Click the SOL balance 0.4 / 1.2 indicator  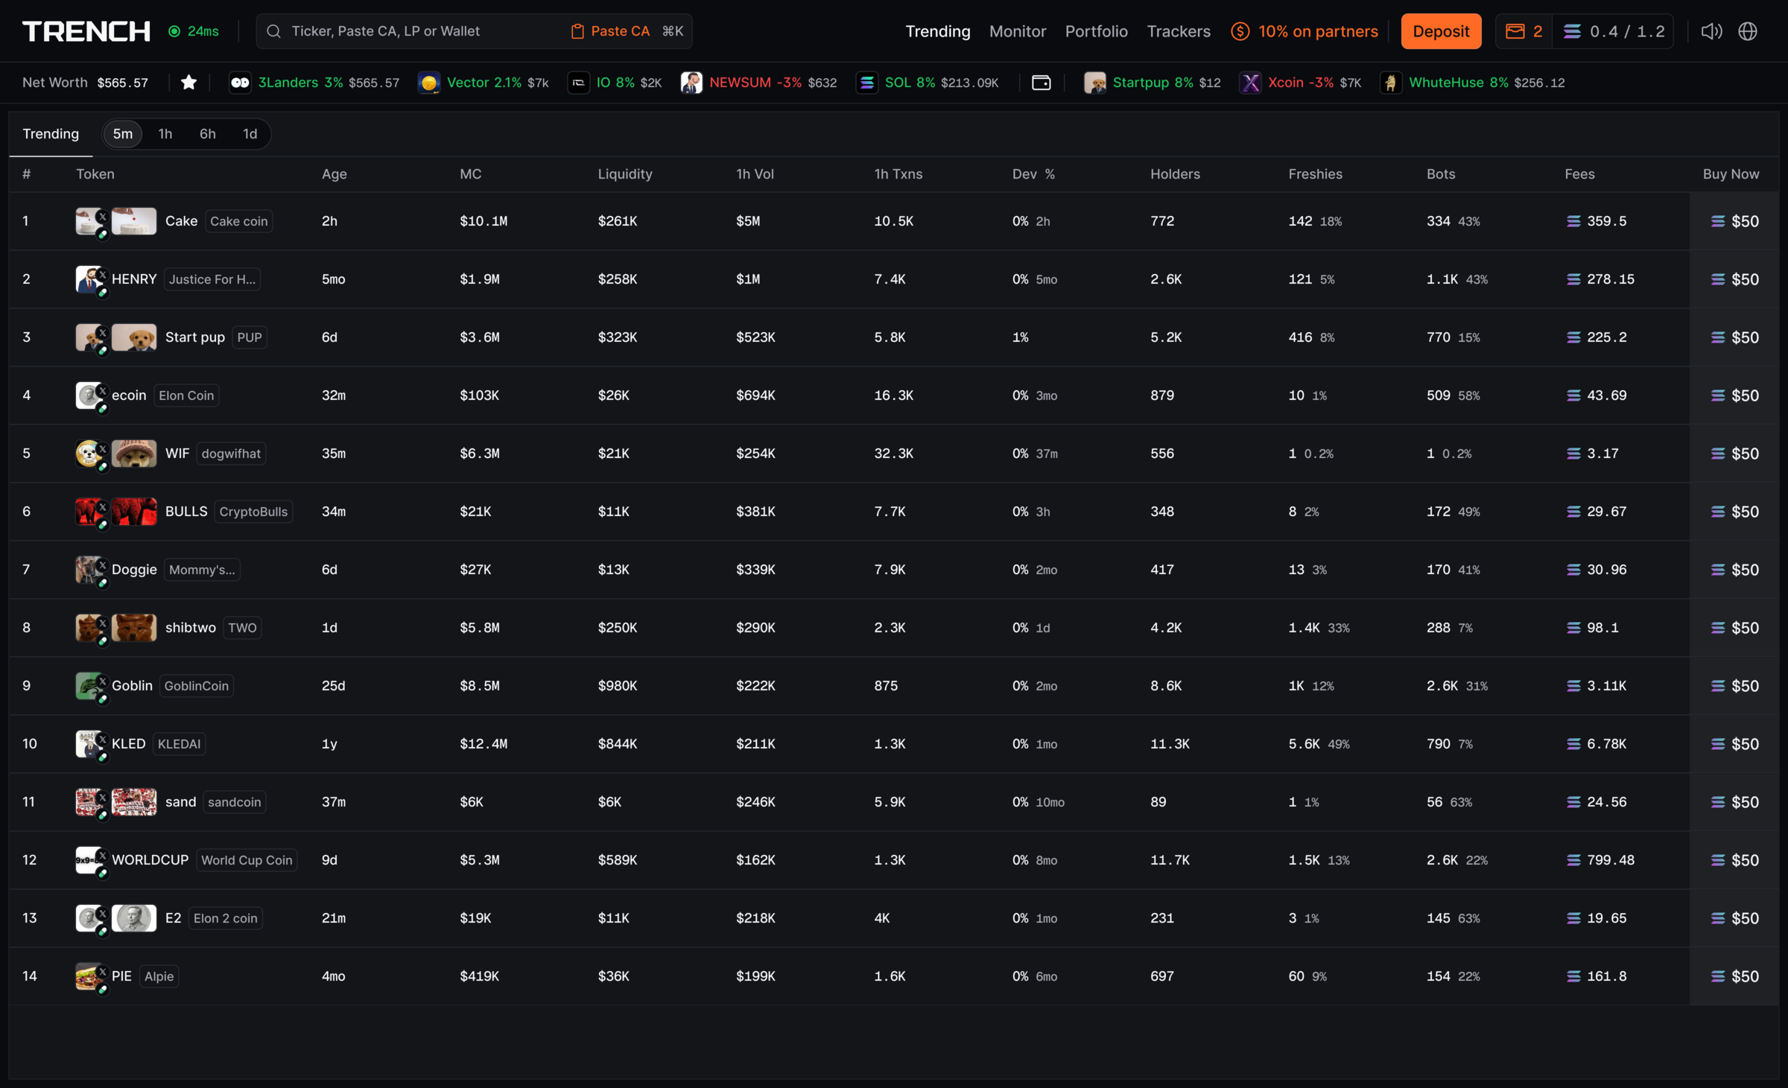point(1614,31)
